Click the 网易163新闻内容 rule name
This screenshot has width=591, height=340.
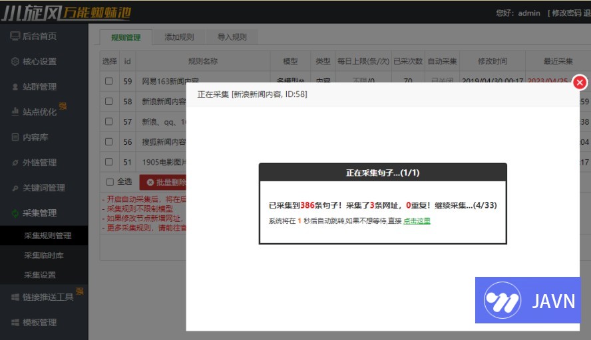(170, 80)
